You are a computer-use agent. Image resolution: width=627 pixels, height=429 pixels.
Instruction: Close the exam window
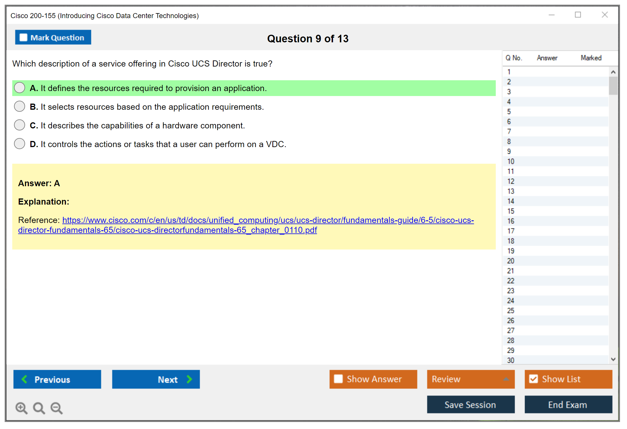(x=605, y=15)
